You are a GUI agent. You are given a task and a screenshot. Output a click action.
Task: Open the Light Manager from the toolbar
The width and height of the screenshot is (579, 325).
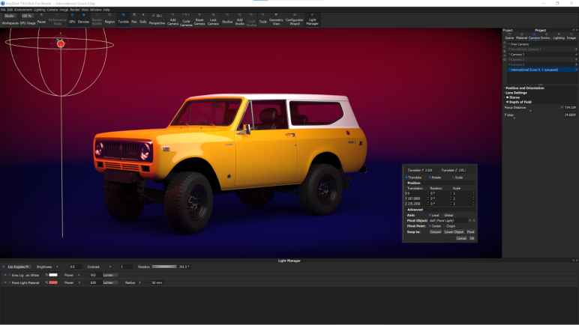click(312, 19)
